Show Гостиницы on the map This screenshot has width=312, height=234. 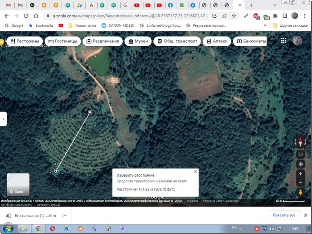[62, 41]
